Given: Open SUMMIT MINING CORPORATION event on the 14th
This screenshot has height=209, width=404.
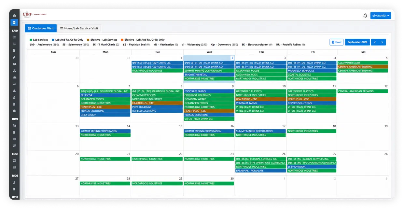Looking at the screenshot, I should pos(105,131).
